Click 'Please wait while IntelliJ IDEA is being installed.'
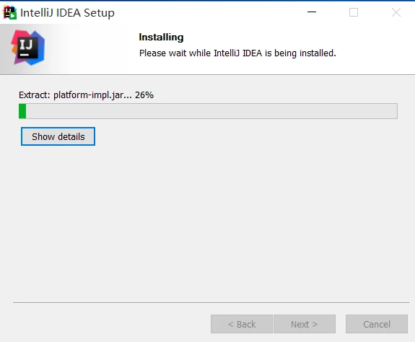Image resolution: width=415 pixels, height=342 pixels. (x=237, y=53)
